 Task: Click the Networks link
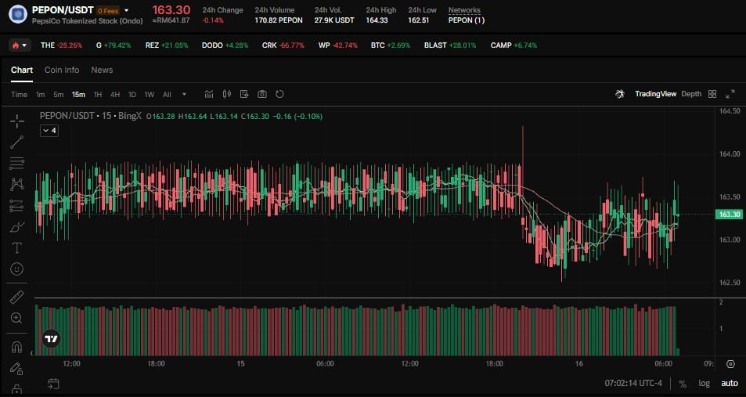(465, 10)
